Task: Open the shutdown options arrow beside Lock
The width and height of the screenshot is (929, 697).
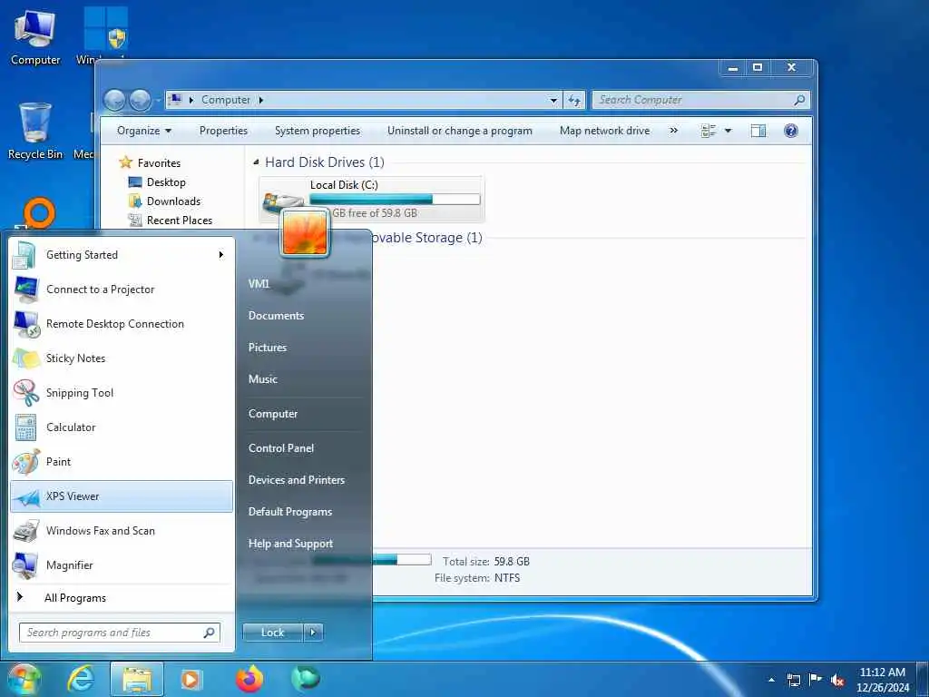Action: pyautogui.click(x=313, y=633)
